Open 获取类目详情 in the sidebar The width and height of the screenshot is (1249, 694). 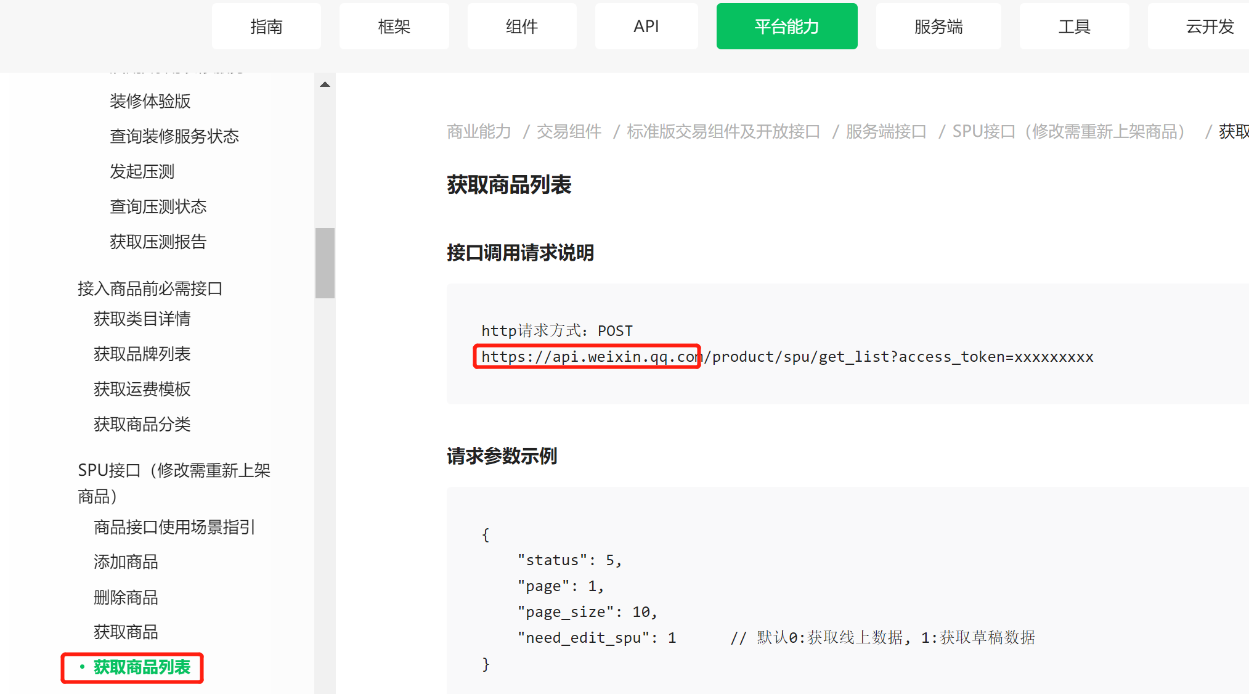(x=142, y=319)
